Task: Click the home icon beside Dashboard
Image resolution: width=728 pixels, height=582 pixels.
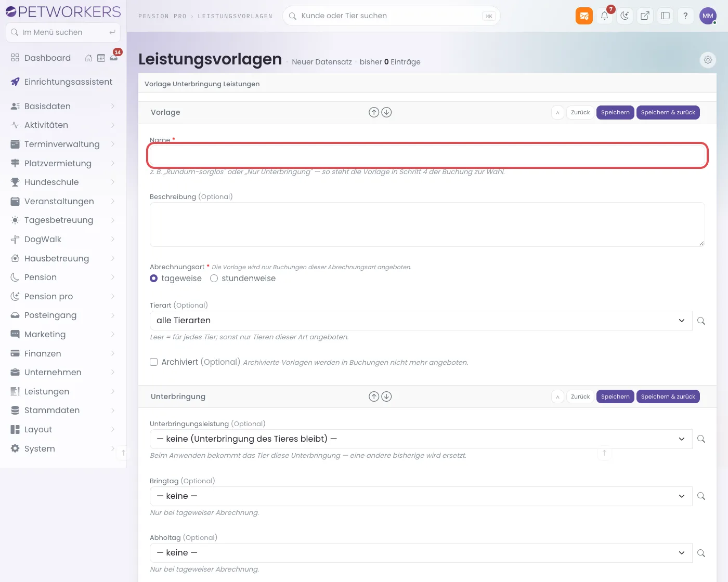Action: pyautogui.click(x=88, y=58)
